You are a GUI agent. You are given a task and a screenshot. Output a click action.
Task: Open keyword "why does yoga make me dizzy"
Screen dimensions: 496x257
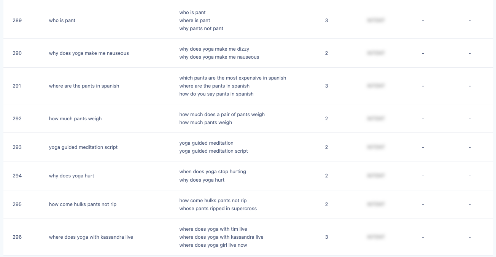coord(215,49)
